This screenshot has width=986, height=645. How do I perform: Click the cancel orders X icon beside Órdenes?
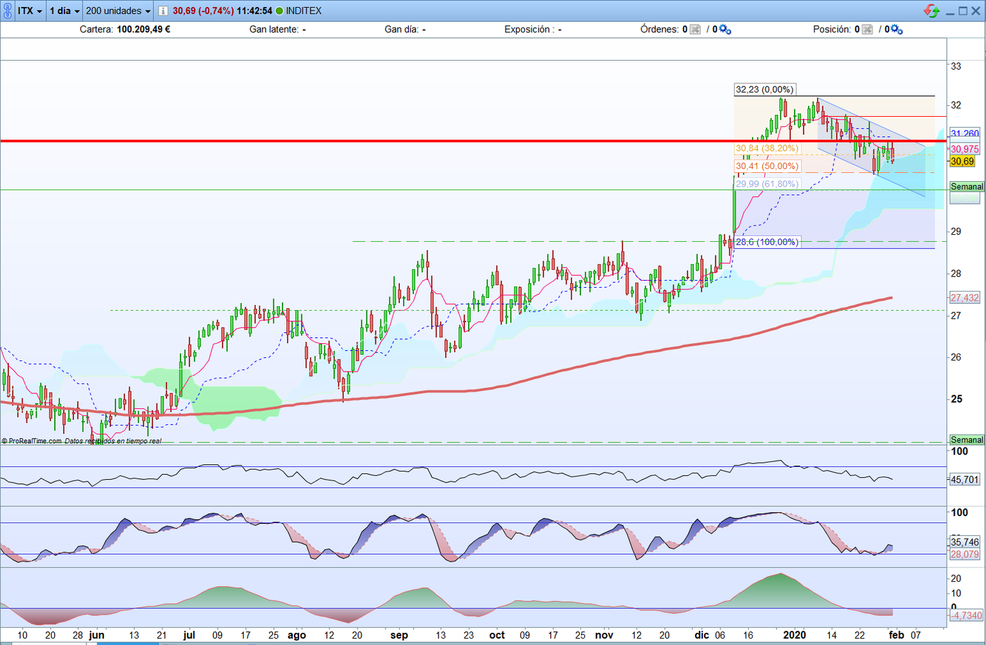(695, 29)
